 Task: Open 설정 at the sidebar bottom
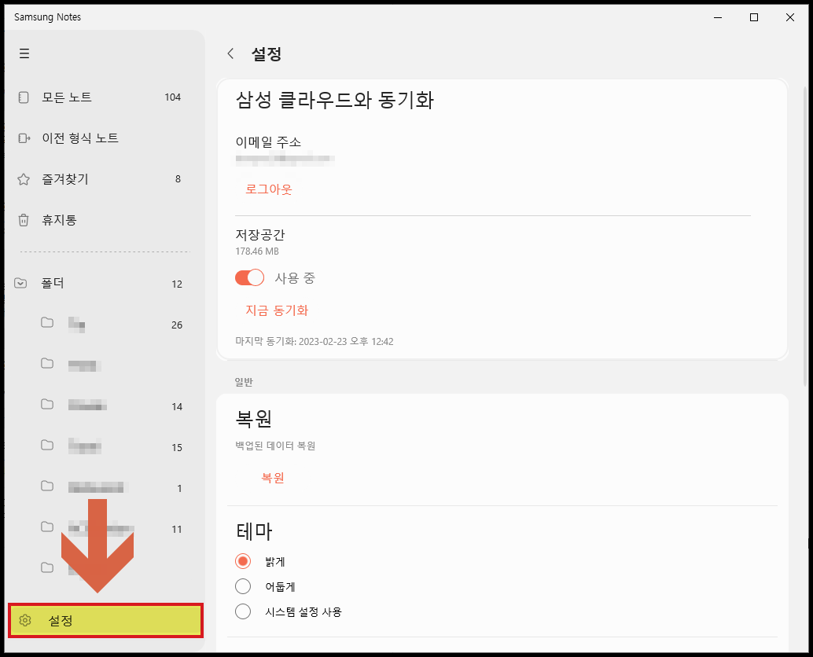click(x=105, y=620)
